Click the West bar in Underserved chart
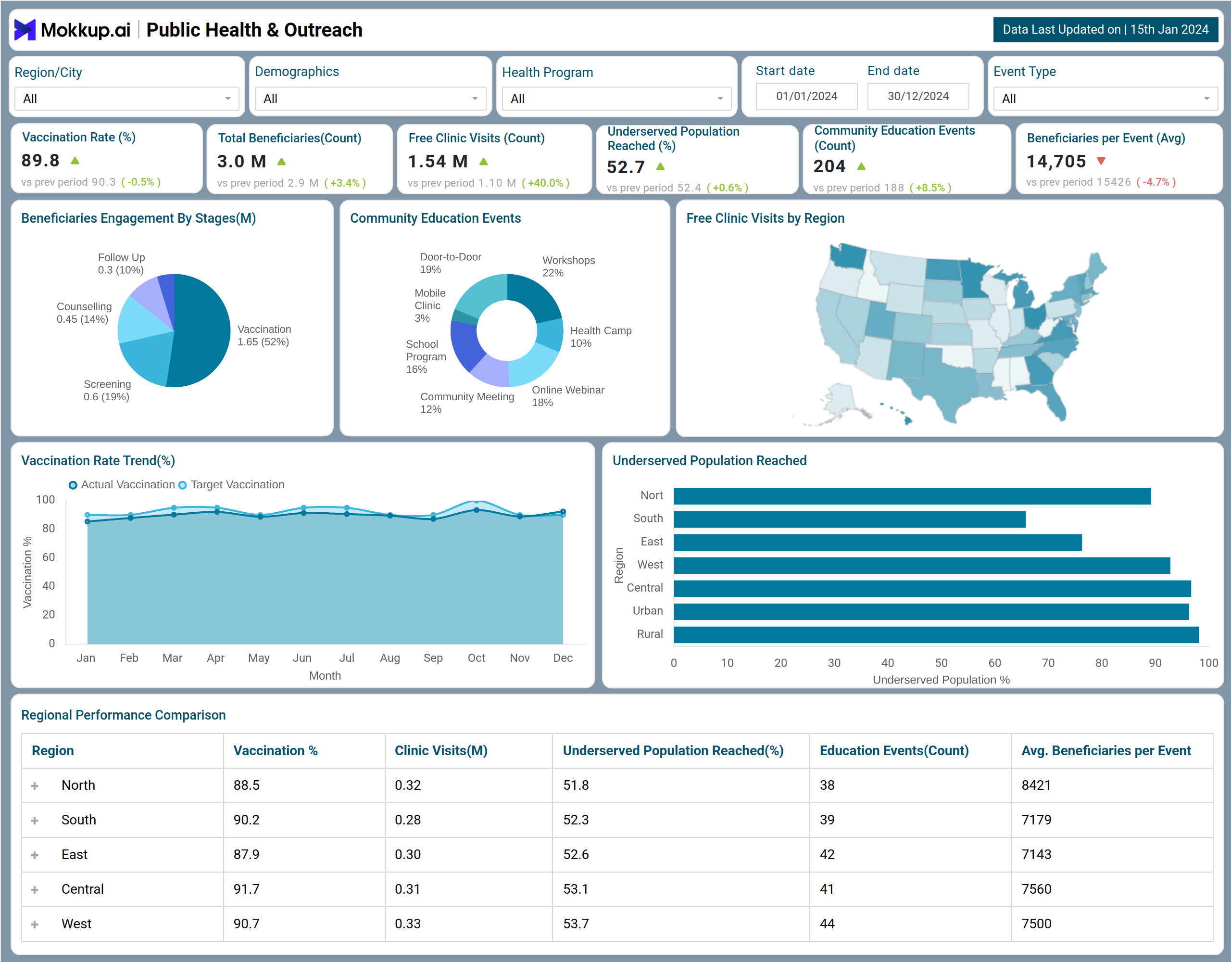This screenshot has width=1231, height=962. [921, 566]
